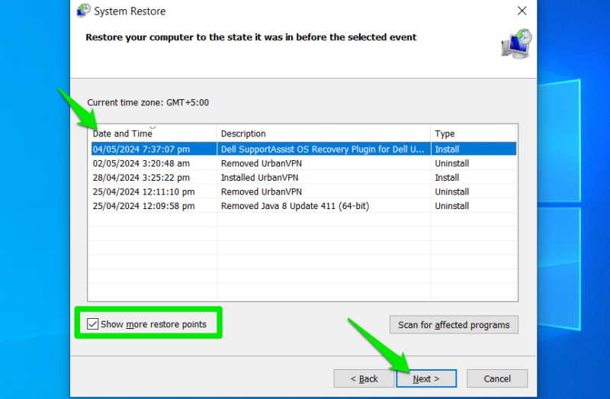The height and width of the screenshot is (399, 610).
Task: Select restore point dated 25/04/2024 12:09:58 pm
Action: [x=303, y=206]
